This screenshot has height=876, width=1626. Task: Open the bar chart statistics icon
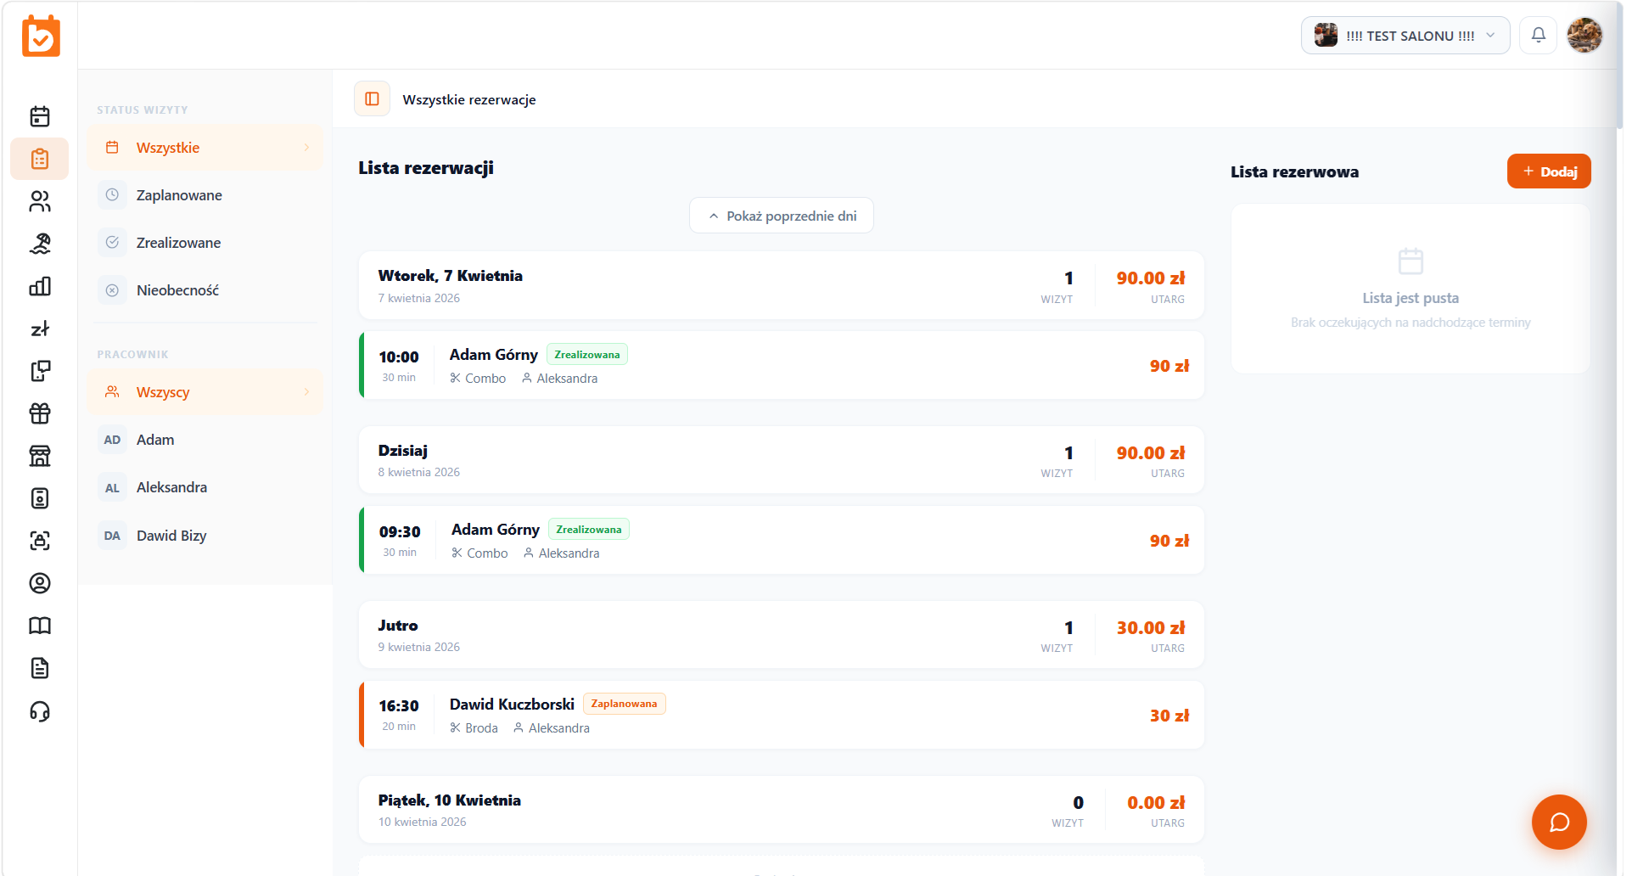(40, 286)
